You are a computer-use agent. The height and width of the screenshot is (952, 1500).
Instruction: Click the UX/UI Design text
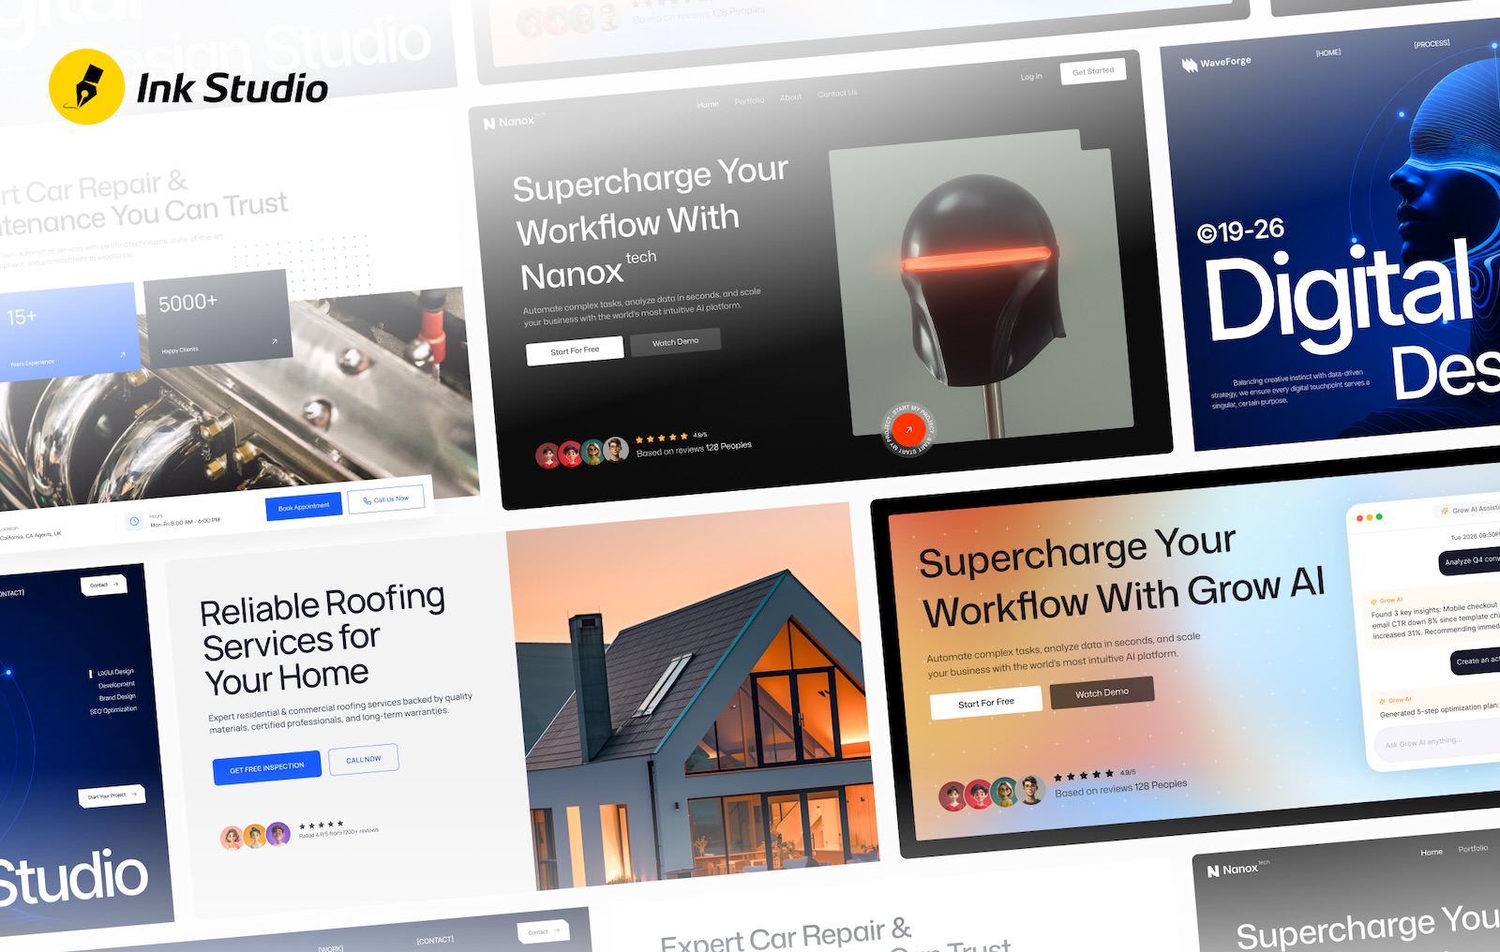coord(115,672)
